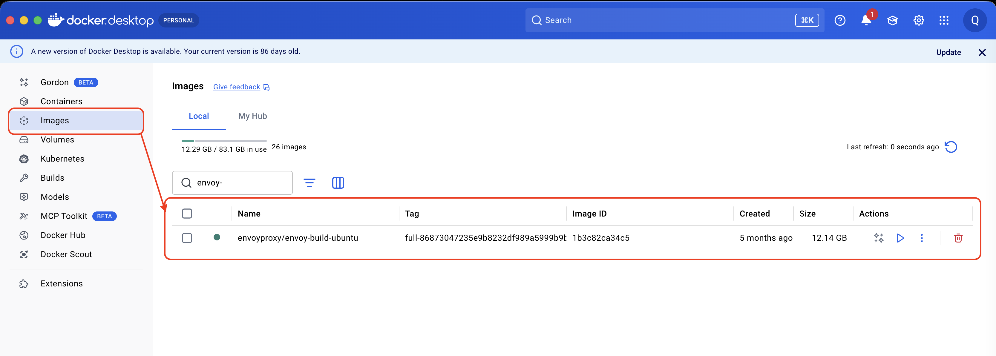This screenshot has width=996, height=356.
Task: Open column visibility settings
Action: pyautogui.click(x=338, y=183)
